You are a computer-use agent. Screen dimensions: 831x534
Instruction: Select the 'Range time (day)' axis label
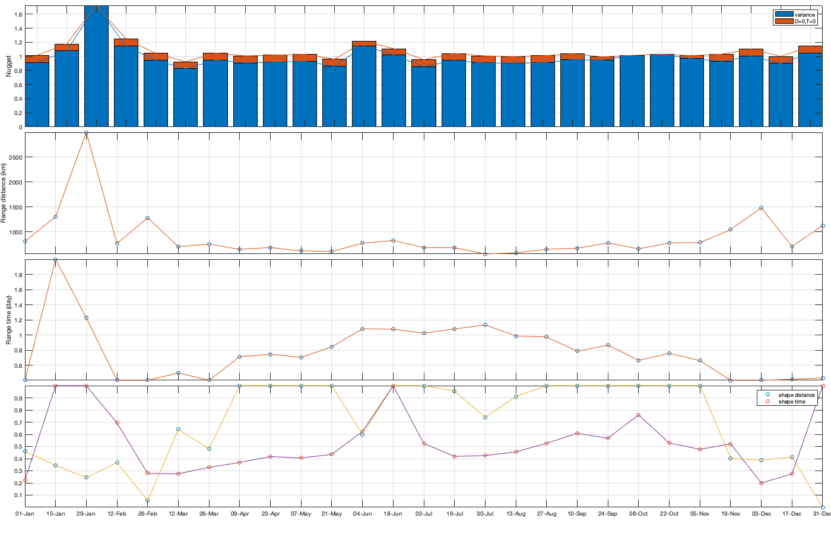(x=8, y=320)
